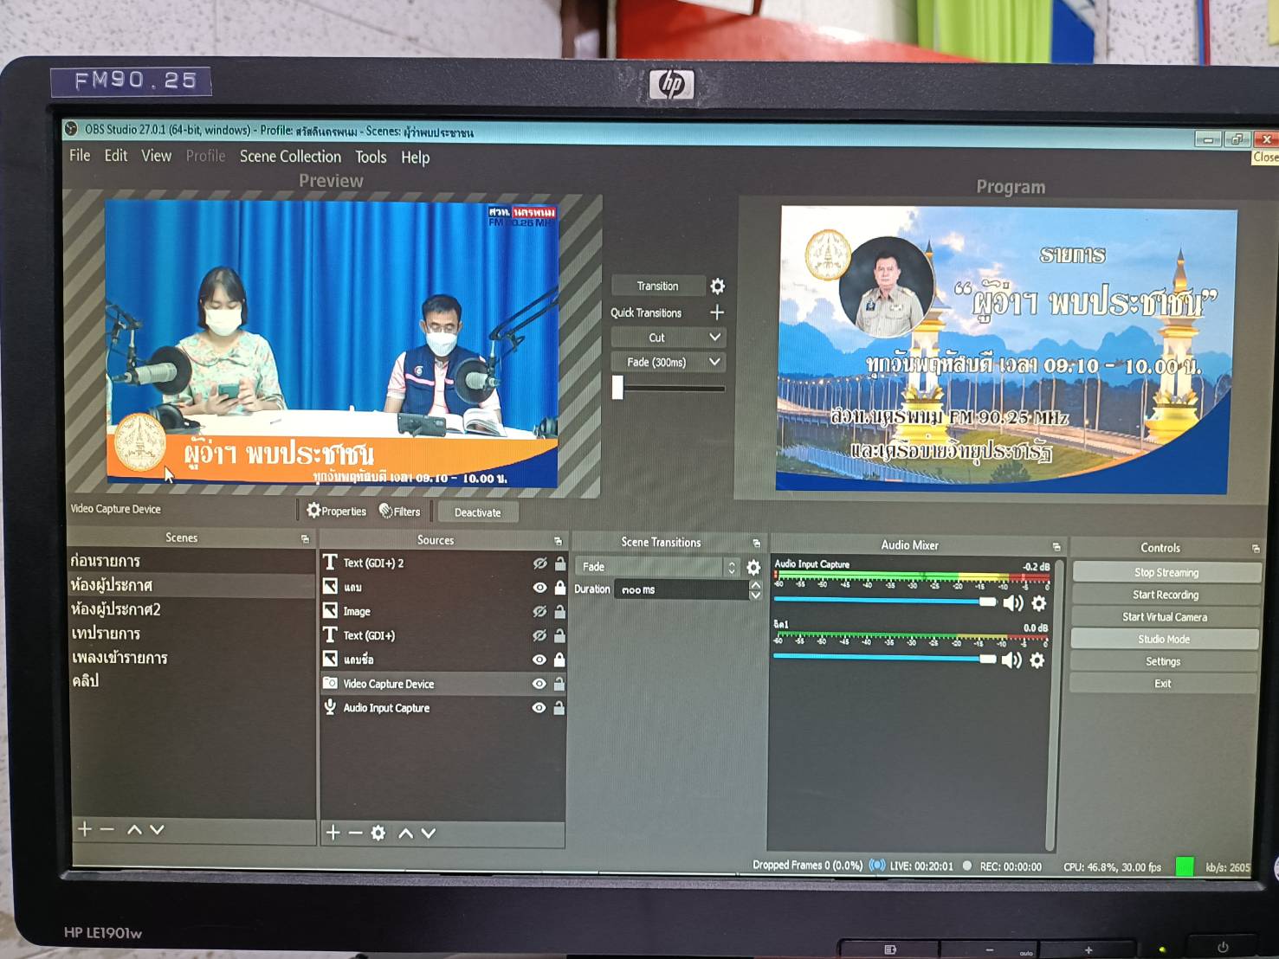Open settings gear beside the Transition button
This screenshot has height=959, width=1279.
717,286
